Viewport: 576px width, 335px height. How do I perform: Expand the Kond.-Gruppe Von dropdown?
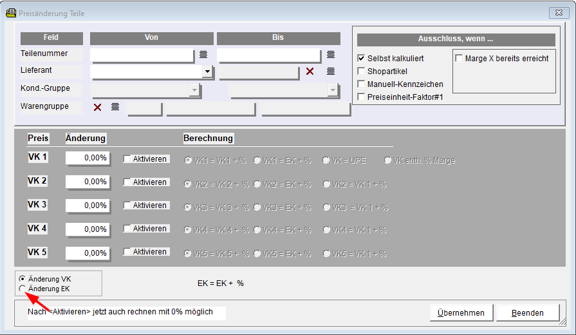coord(194,90)
